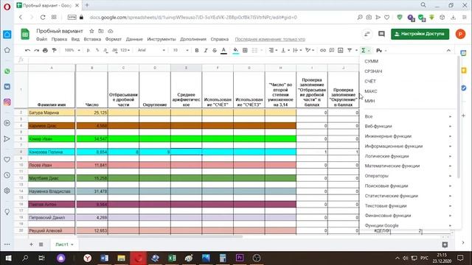
Task: Pick fill color bucket
Action: (x=236, y=50)
